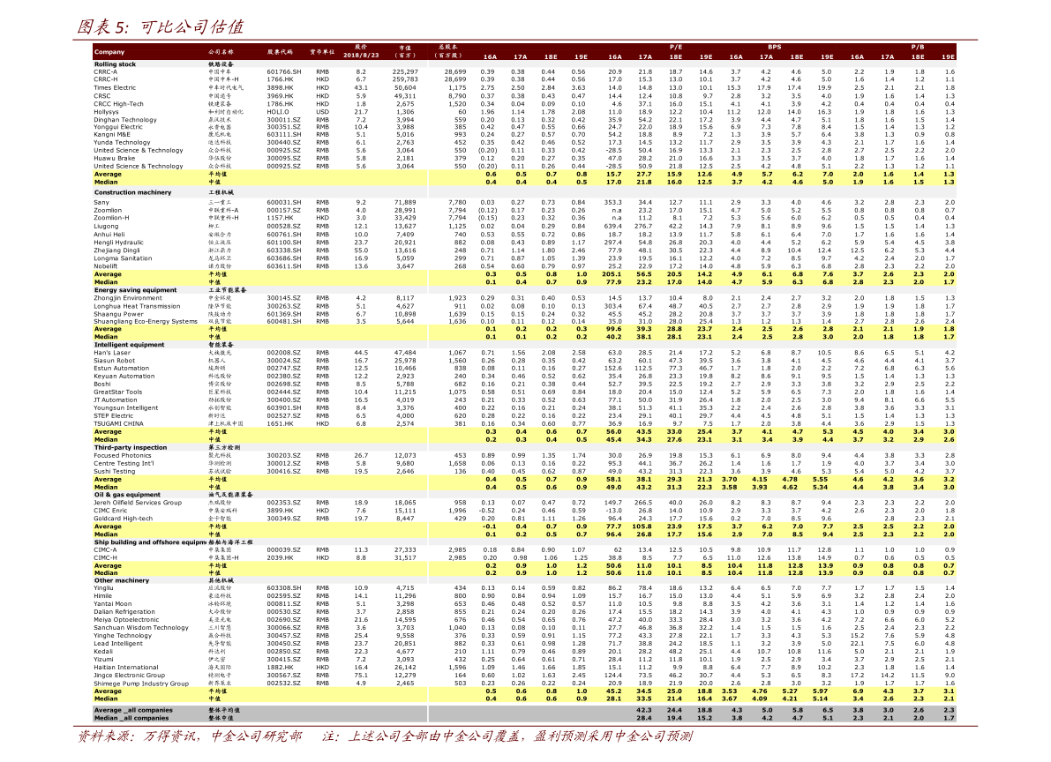Screen dimensions: 1051x762
Task: Select the Han's Laser row label
Action: point(112,353)
